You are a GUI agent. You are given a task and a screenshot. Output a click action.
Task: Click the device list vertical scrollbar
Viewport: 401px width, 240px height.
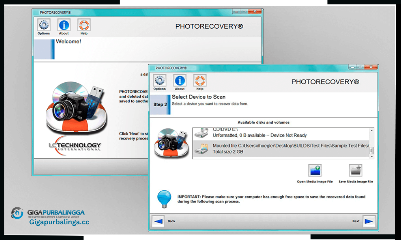click(x=371, y=143)
